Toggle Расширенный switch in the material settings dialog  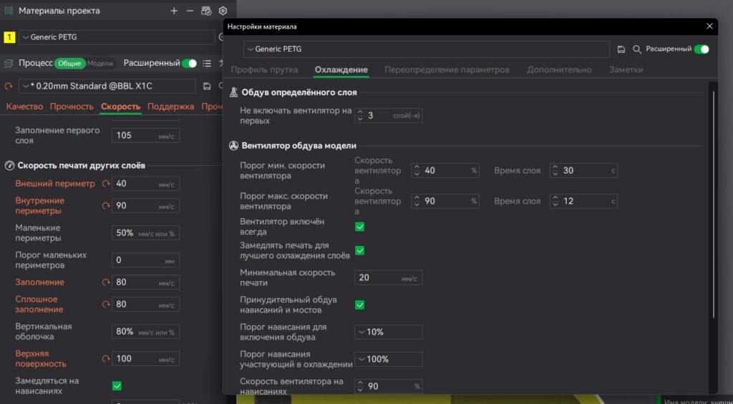click(702, 49)
